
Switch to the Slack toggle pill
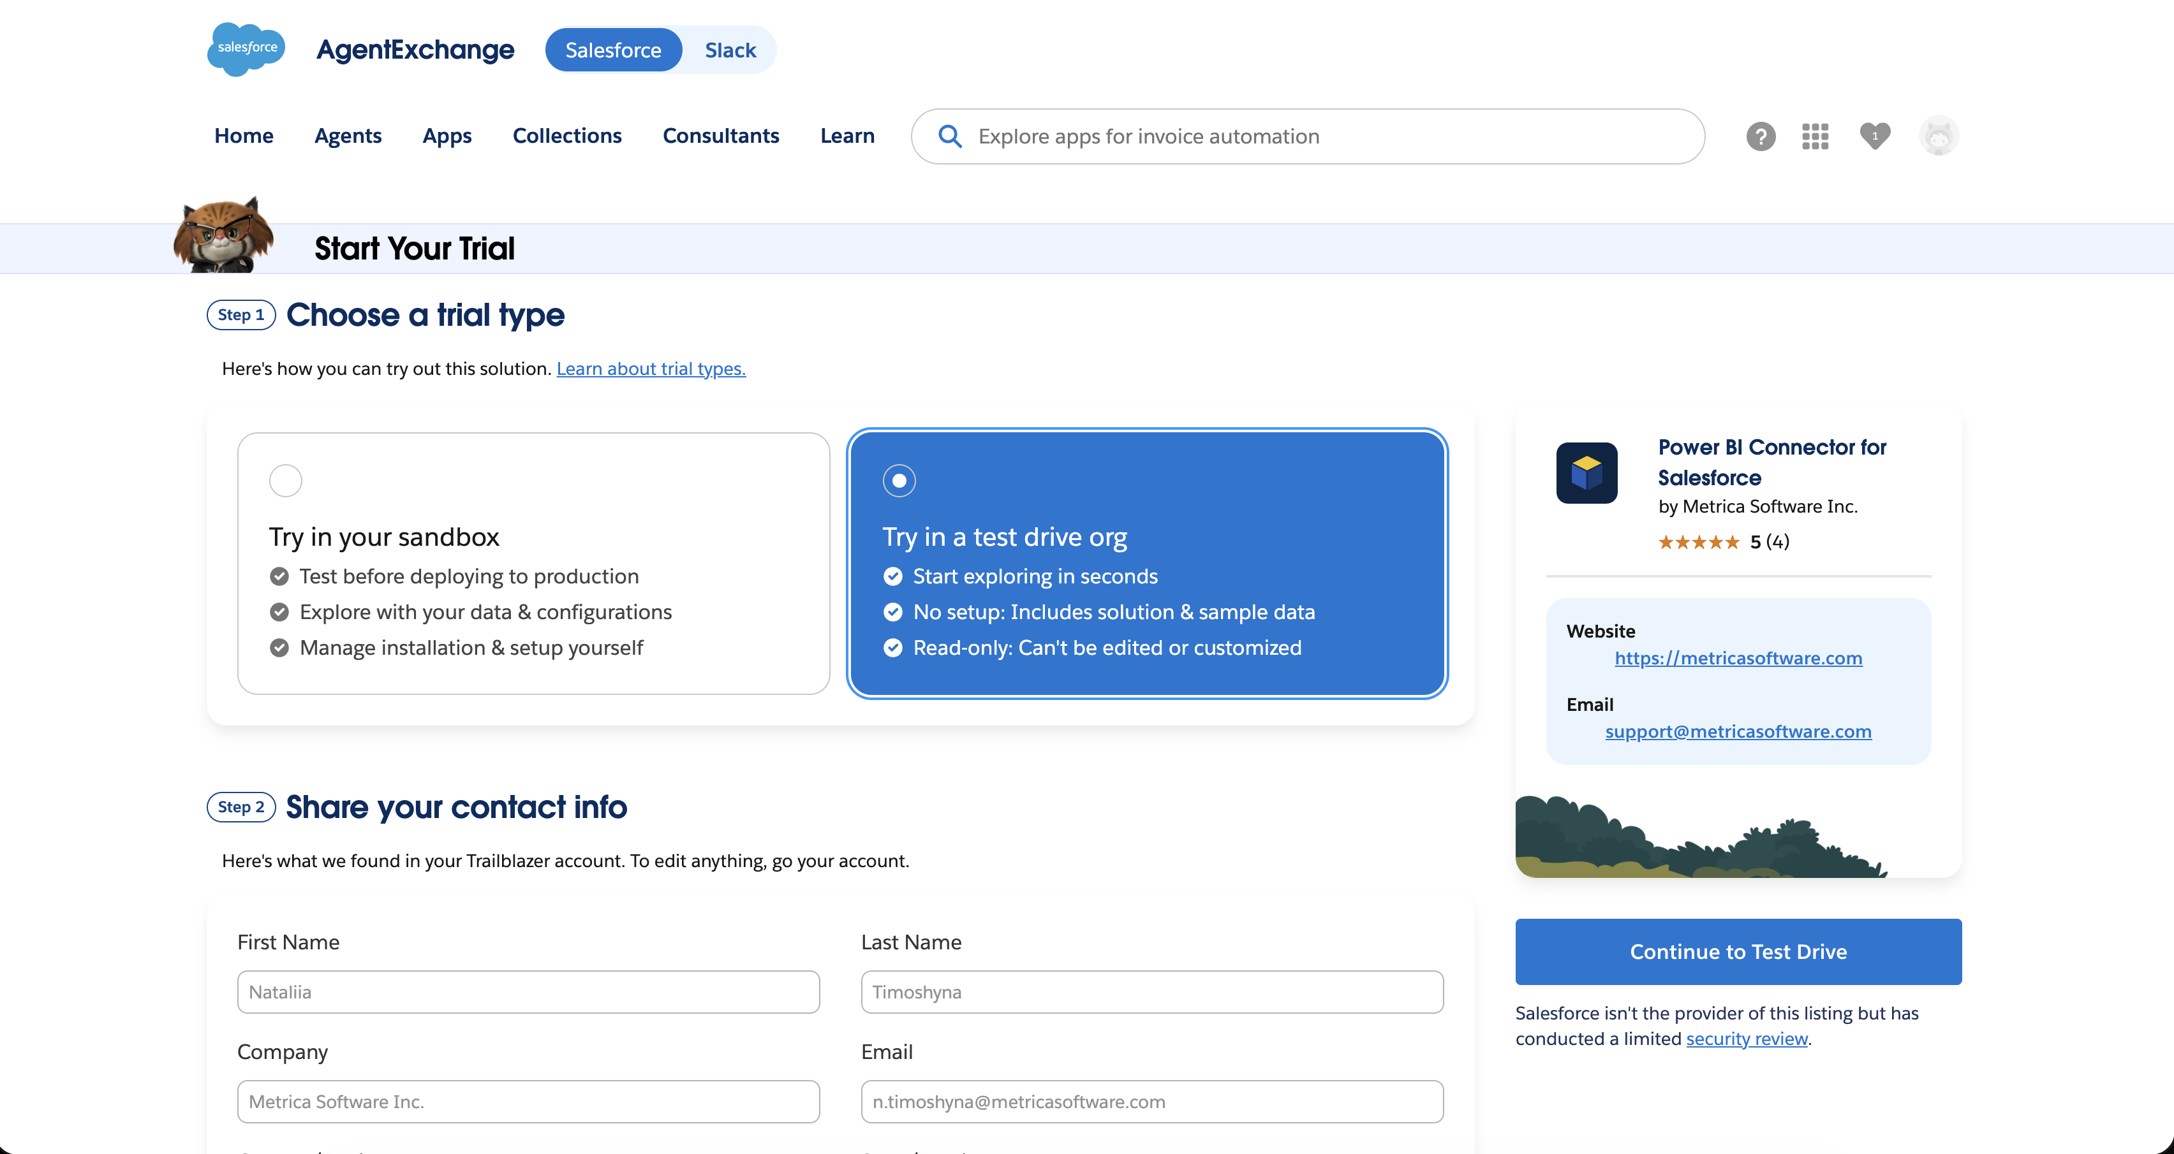[x=730, y=50]
